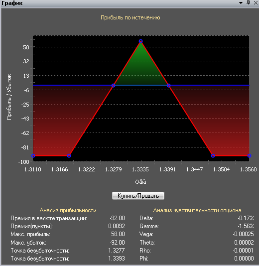Click the lower-right kink point marker

pyautogui.click(x=213, y=156)
